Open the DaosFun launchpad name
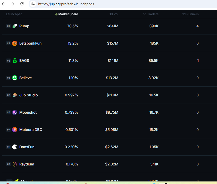 click(x=27, y=147)
